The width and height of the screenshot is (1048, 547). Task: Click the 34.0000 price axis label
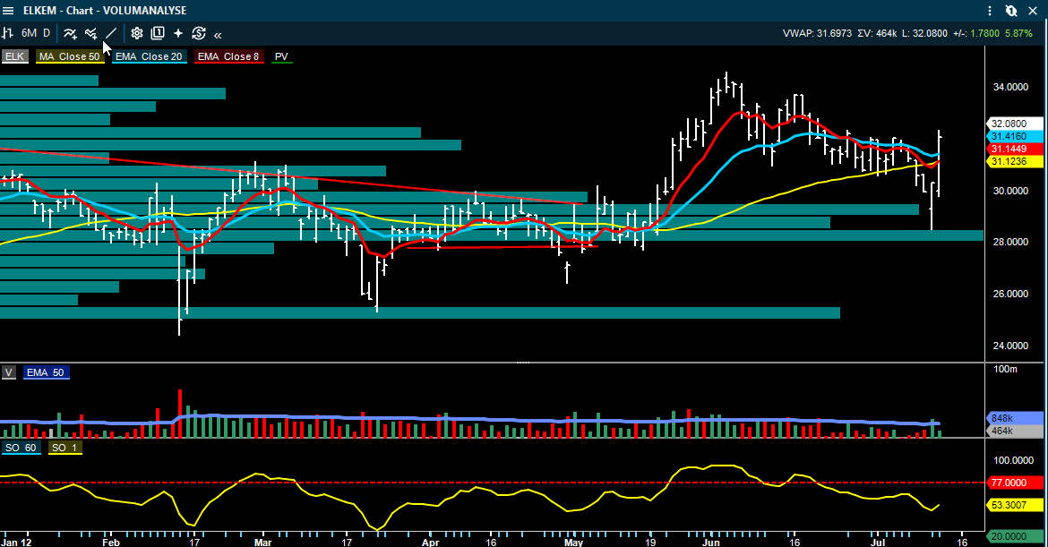(1010, 87)
